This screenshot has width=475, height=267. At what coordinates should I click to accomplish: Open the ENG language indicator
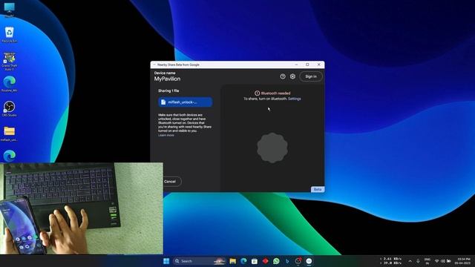tap(427, 261)
